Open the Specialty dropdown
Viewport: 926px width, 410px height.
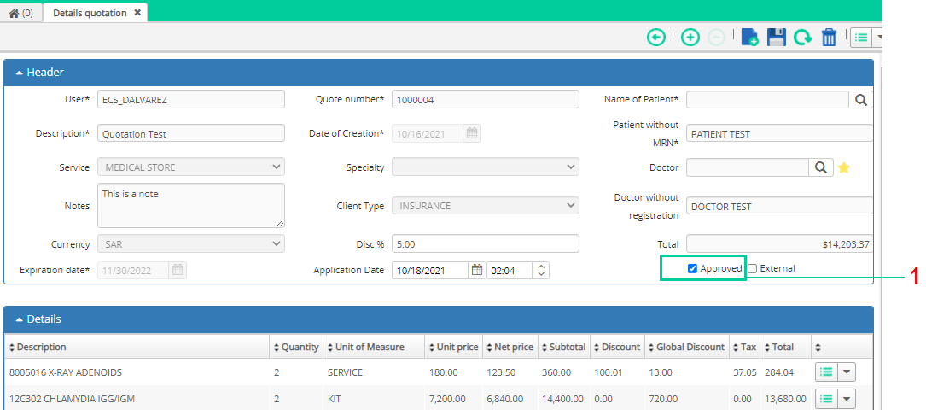coord(486,167)
